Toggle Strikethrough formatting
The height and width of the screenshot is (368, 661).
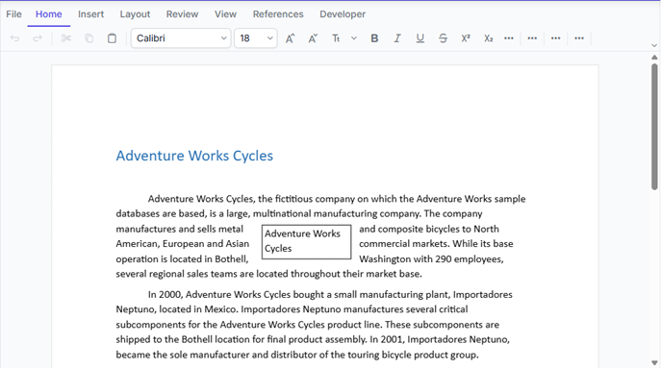tap(443, 38)
